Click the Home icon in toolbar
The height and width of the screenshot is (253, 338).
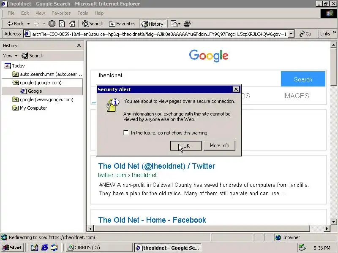[x=72, y=24]
